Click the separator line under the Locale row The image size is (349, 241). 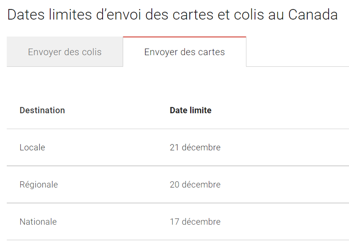coord(174,166)
